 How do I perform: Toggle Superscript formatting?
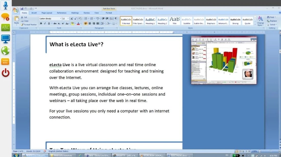pyautogui.click(x=63, y=23)
